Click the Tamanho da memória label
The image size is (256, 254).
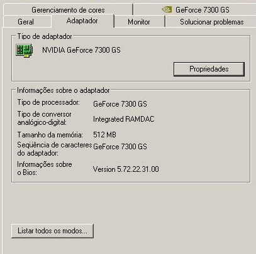pyautogui.click(x=50, y=135)
